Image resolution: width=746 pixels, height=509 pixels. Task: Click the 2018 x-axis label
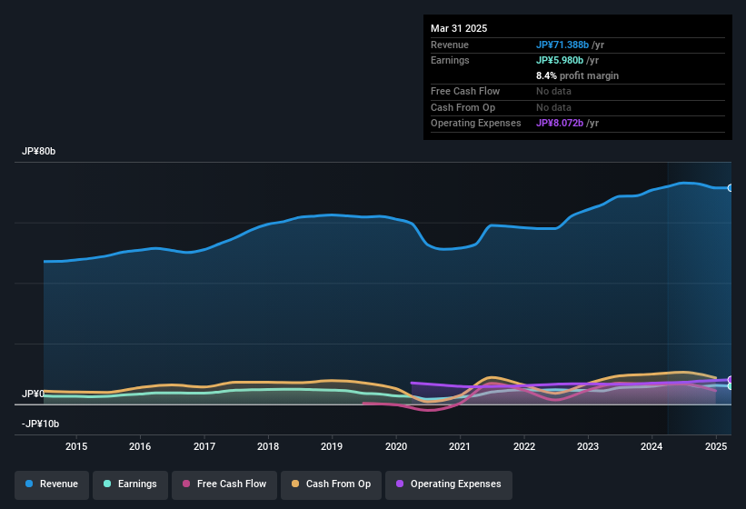coord(268,446)
